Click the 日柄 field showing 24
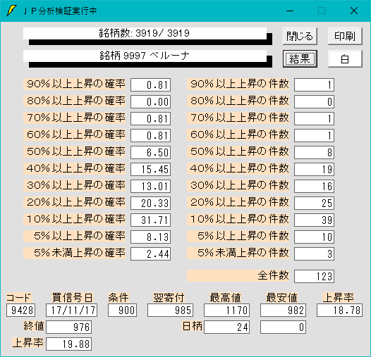The image size is (371, 357). 226,327
